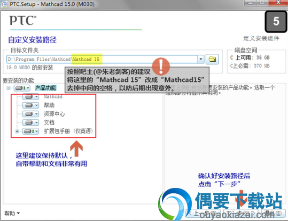Click the 'C 上可用: 35 GB' text
The width and height of the screenshot is (288, 221).
pyautogui.click(x=250, y=58)
